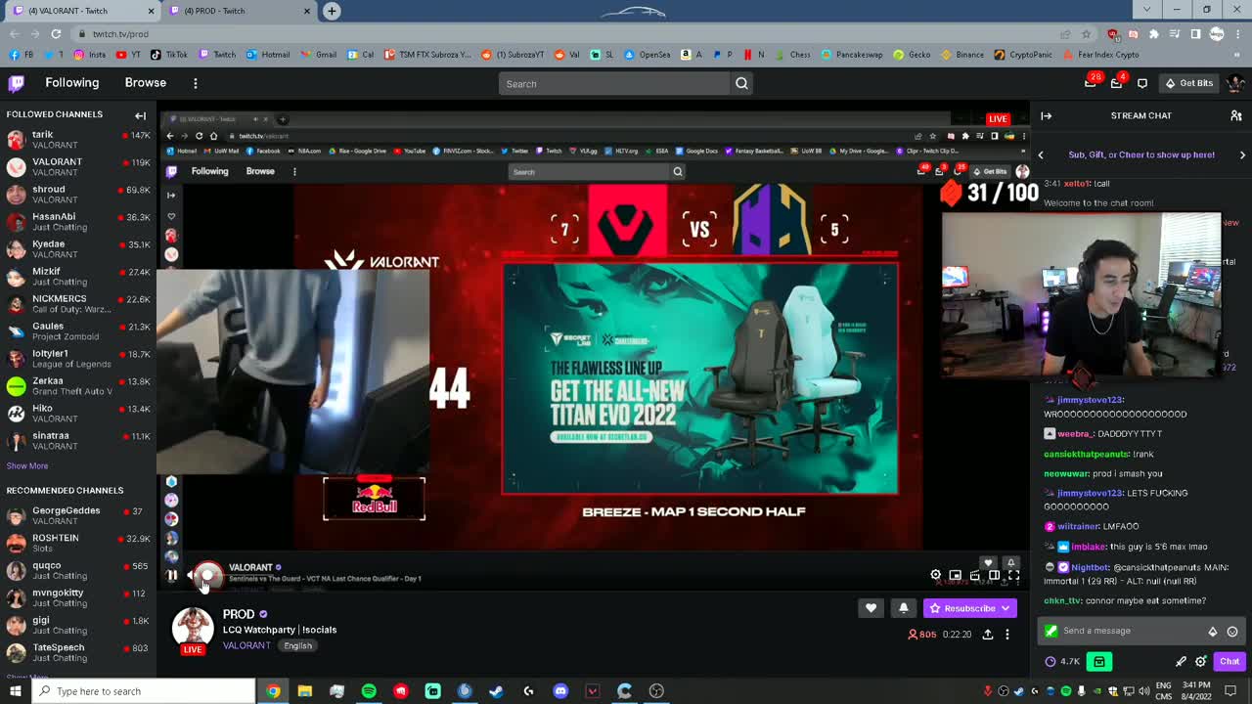Screen dimensions: 1252x704
Task: Open Discord from the taskbar
Action: (560, 691)
